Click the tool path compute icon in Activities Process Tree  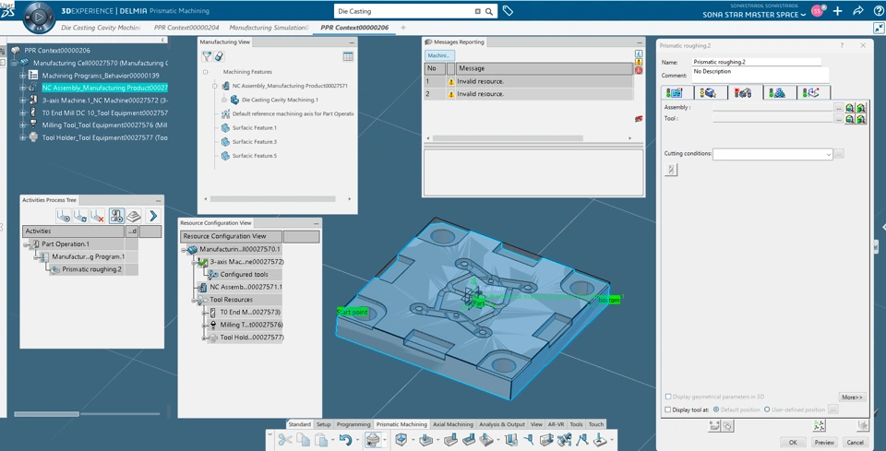(x=81, y=216)
